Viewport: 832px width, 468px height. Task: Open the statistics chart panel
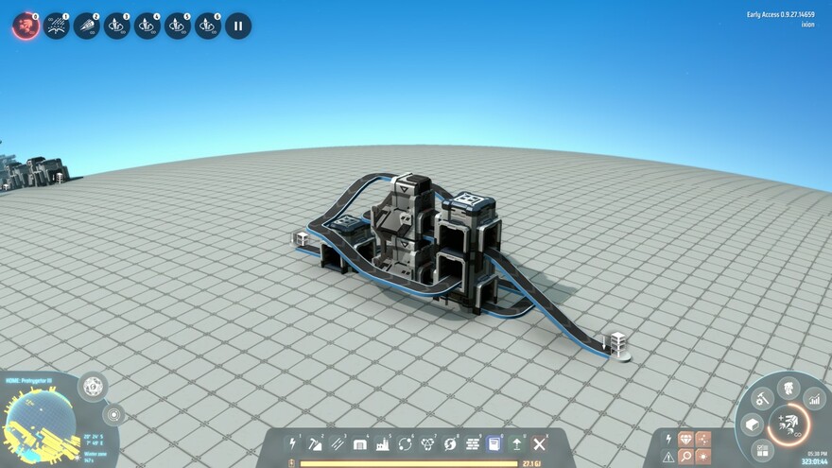tap(813, 400)
